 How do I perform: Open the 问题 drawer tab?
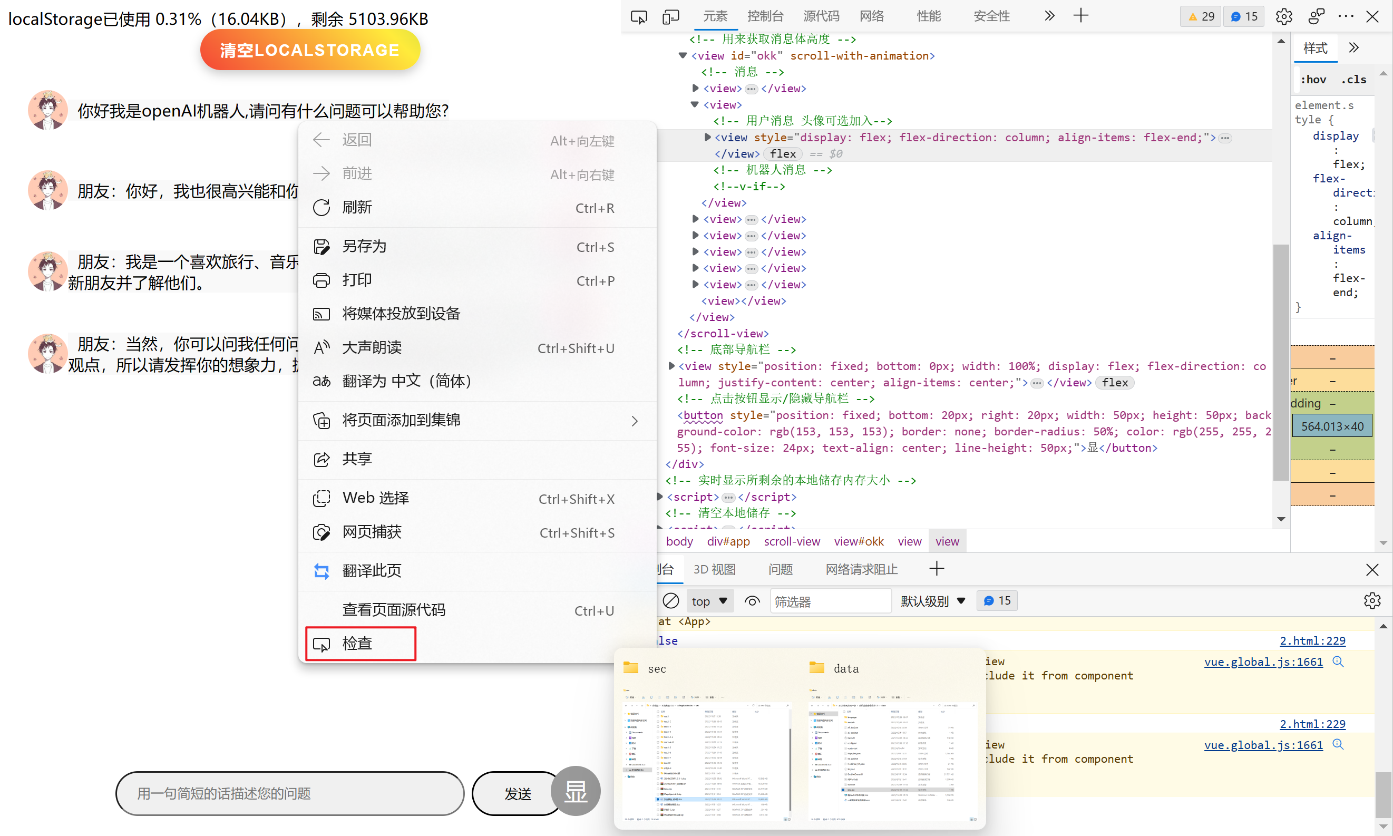click(780, 569)
